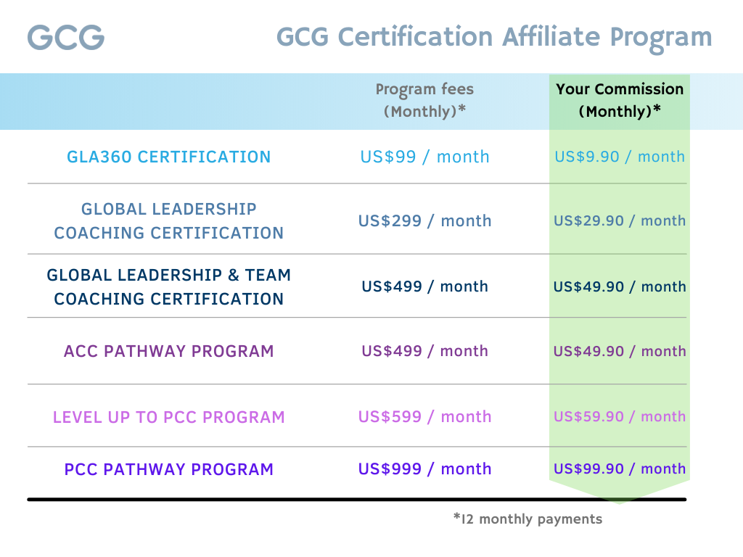Select the Program fees (Monthly) column header
The height and width of the screenshot is (557, 743).
(x=424, y=100)
